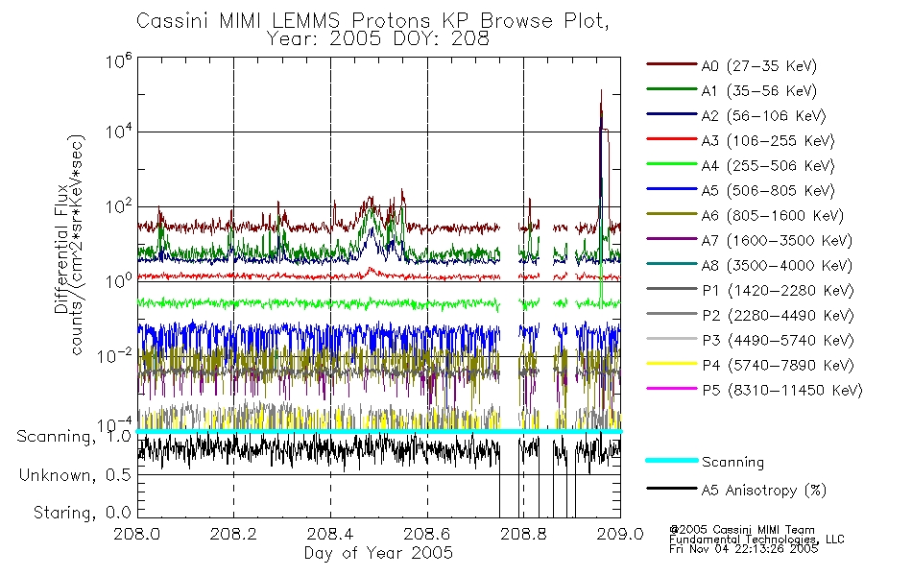Click the A5 (506-805 KeV) legend label
The width and height of the screenshot is (912, 576).
(x=768, y=191)
